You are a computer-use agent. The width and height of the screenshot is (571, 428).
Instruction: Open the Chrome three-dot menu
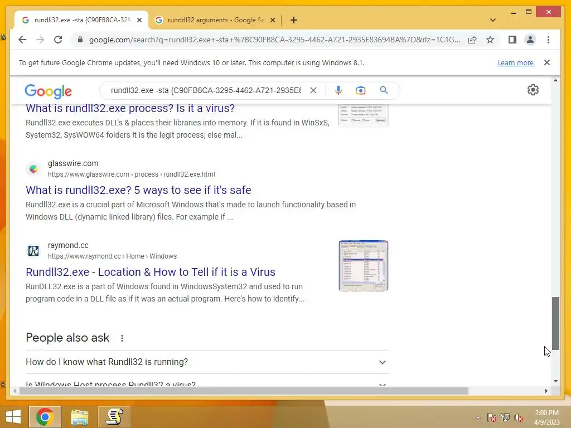[549, 40]
